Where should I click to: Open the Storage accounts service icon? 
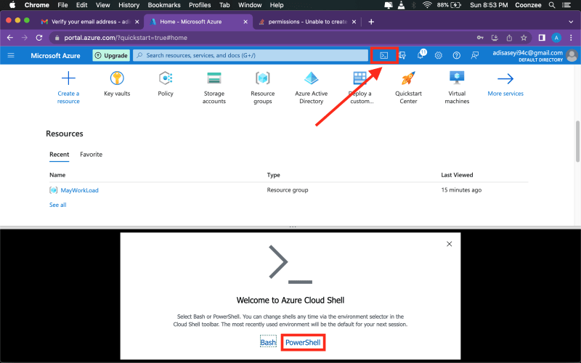coord(214,78)
